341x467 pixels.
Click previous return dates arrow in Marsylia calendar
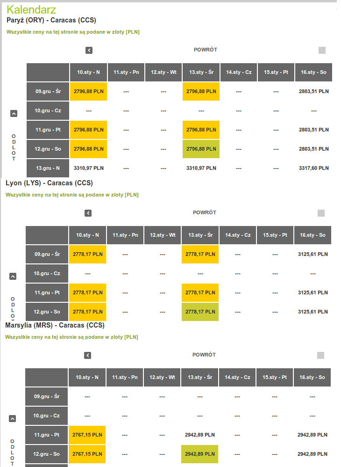tap(87, 356)
